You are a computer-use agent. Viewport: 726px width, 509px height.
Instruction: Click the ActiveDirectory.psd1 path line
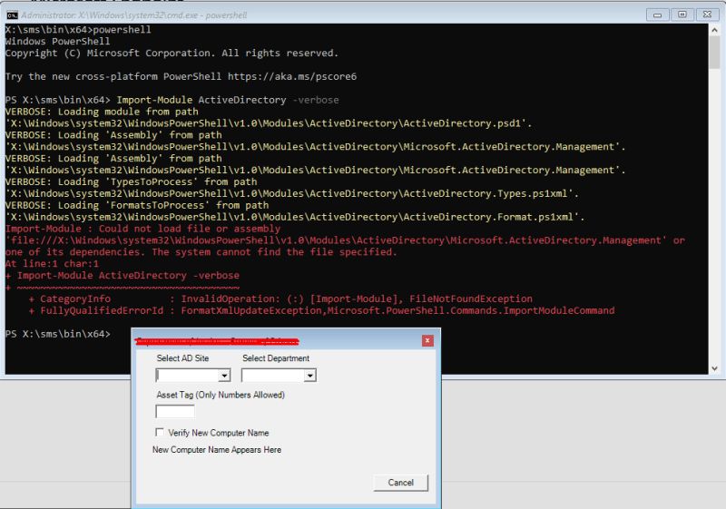click(268, 123)
